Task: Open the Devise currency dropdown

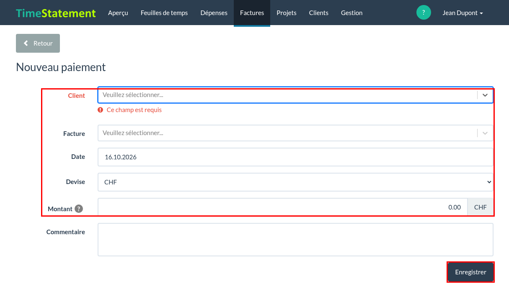Action: click(x=295, y=182)
